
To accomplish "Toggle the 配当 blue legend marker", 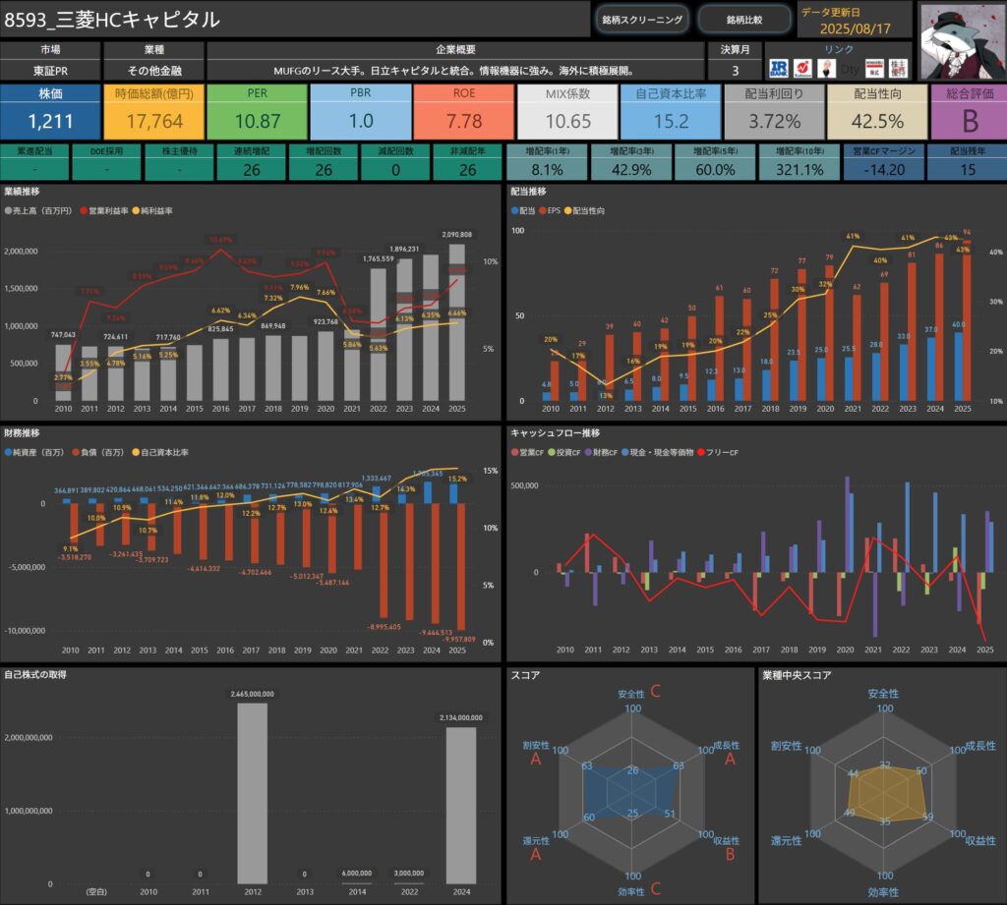I will [x=514, y=210].
